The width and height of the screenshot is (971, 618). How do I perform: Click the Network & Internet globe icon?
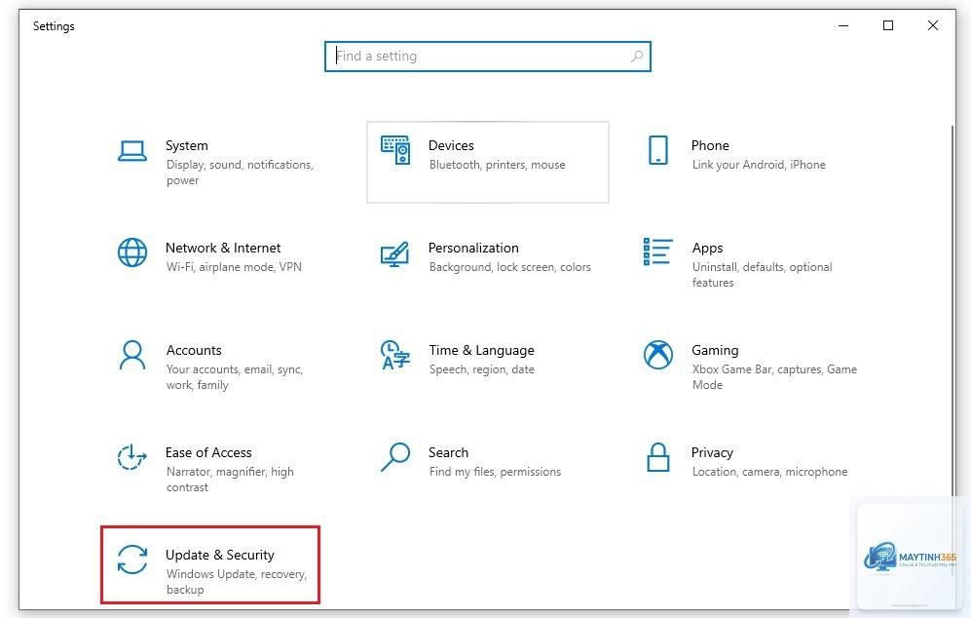(x=131, y=252)
